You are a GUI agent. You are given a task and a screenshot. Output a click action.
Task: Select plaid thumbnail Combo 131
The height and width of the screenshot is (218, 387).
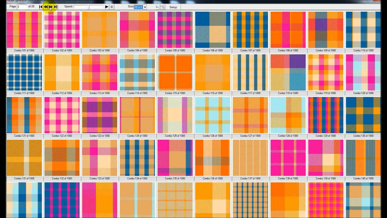pyautogui.click(x=24, y=158)
